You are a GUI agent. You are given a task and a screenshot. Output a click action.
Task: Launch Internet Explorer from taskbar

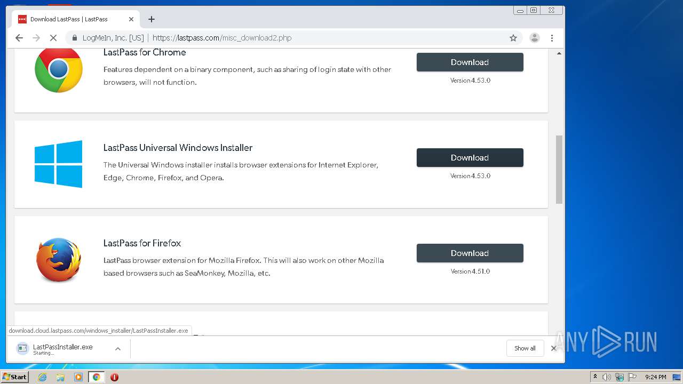coord(42,377)
